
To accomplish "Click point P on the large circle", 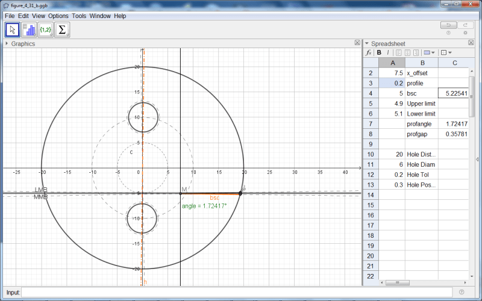I will click(240, 193).
